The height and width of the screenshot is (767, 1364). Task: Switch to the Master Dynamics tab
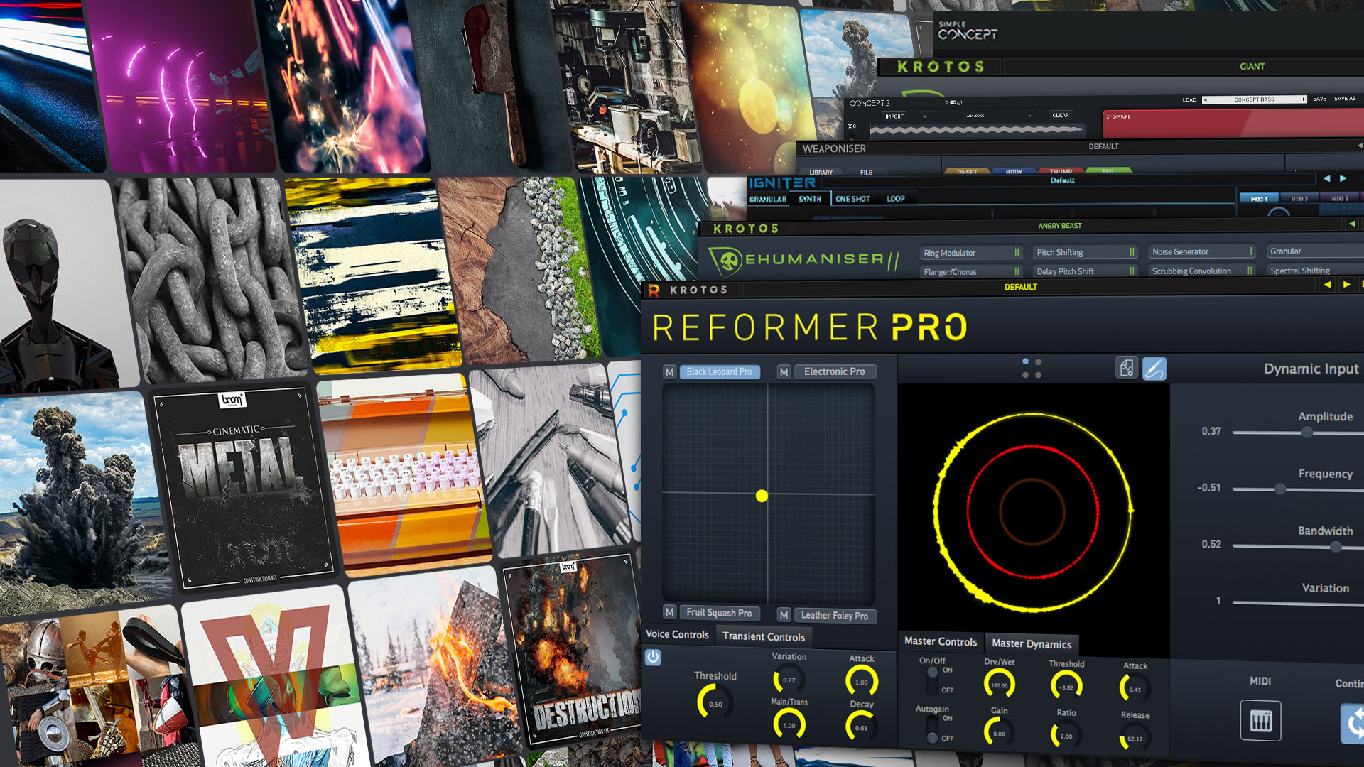coord(1032,643)
